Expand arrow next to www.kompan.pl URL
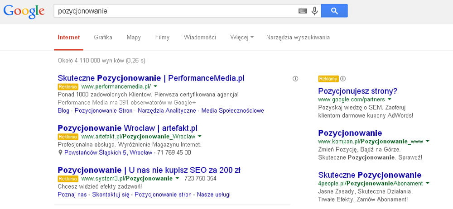The height and width of the screenshot is (209, 453). coord(428,141)
